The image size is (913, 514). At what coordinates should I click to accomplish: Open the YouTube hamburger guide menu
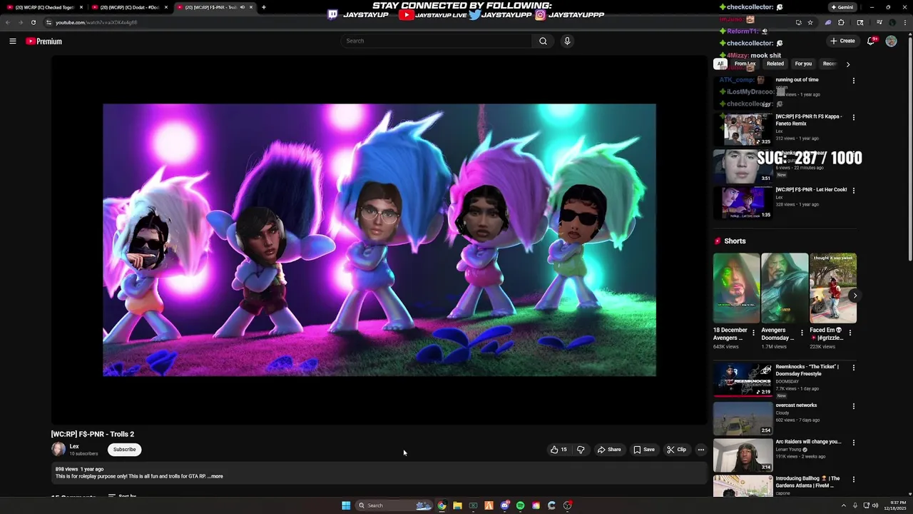click(13, 41)
